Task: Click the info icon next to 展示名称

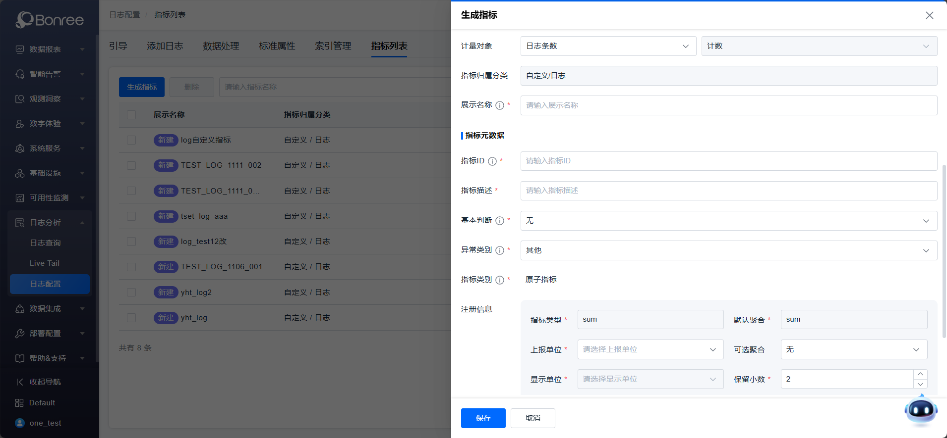Action: click(500, 105)
